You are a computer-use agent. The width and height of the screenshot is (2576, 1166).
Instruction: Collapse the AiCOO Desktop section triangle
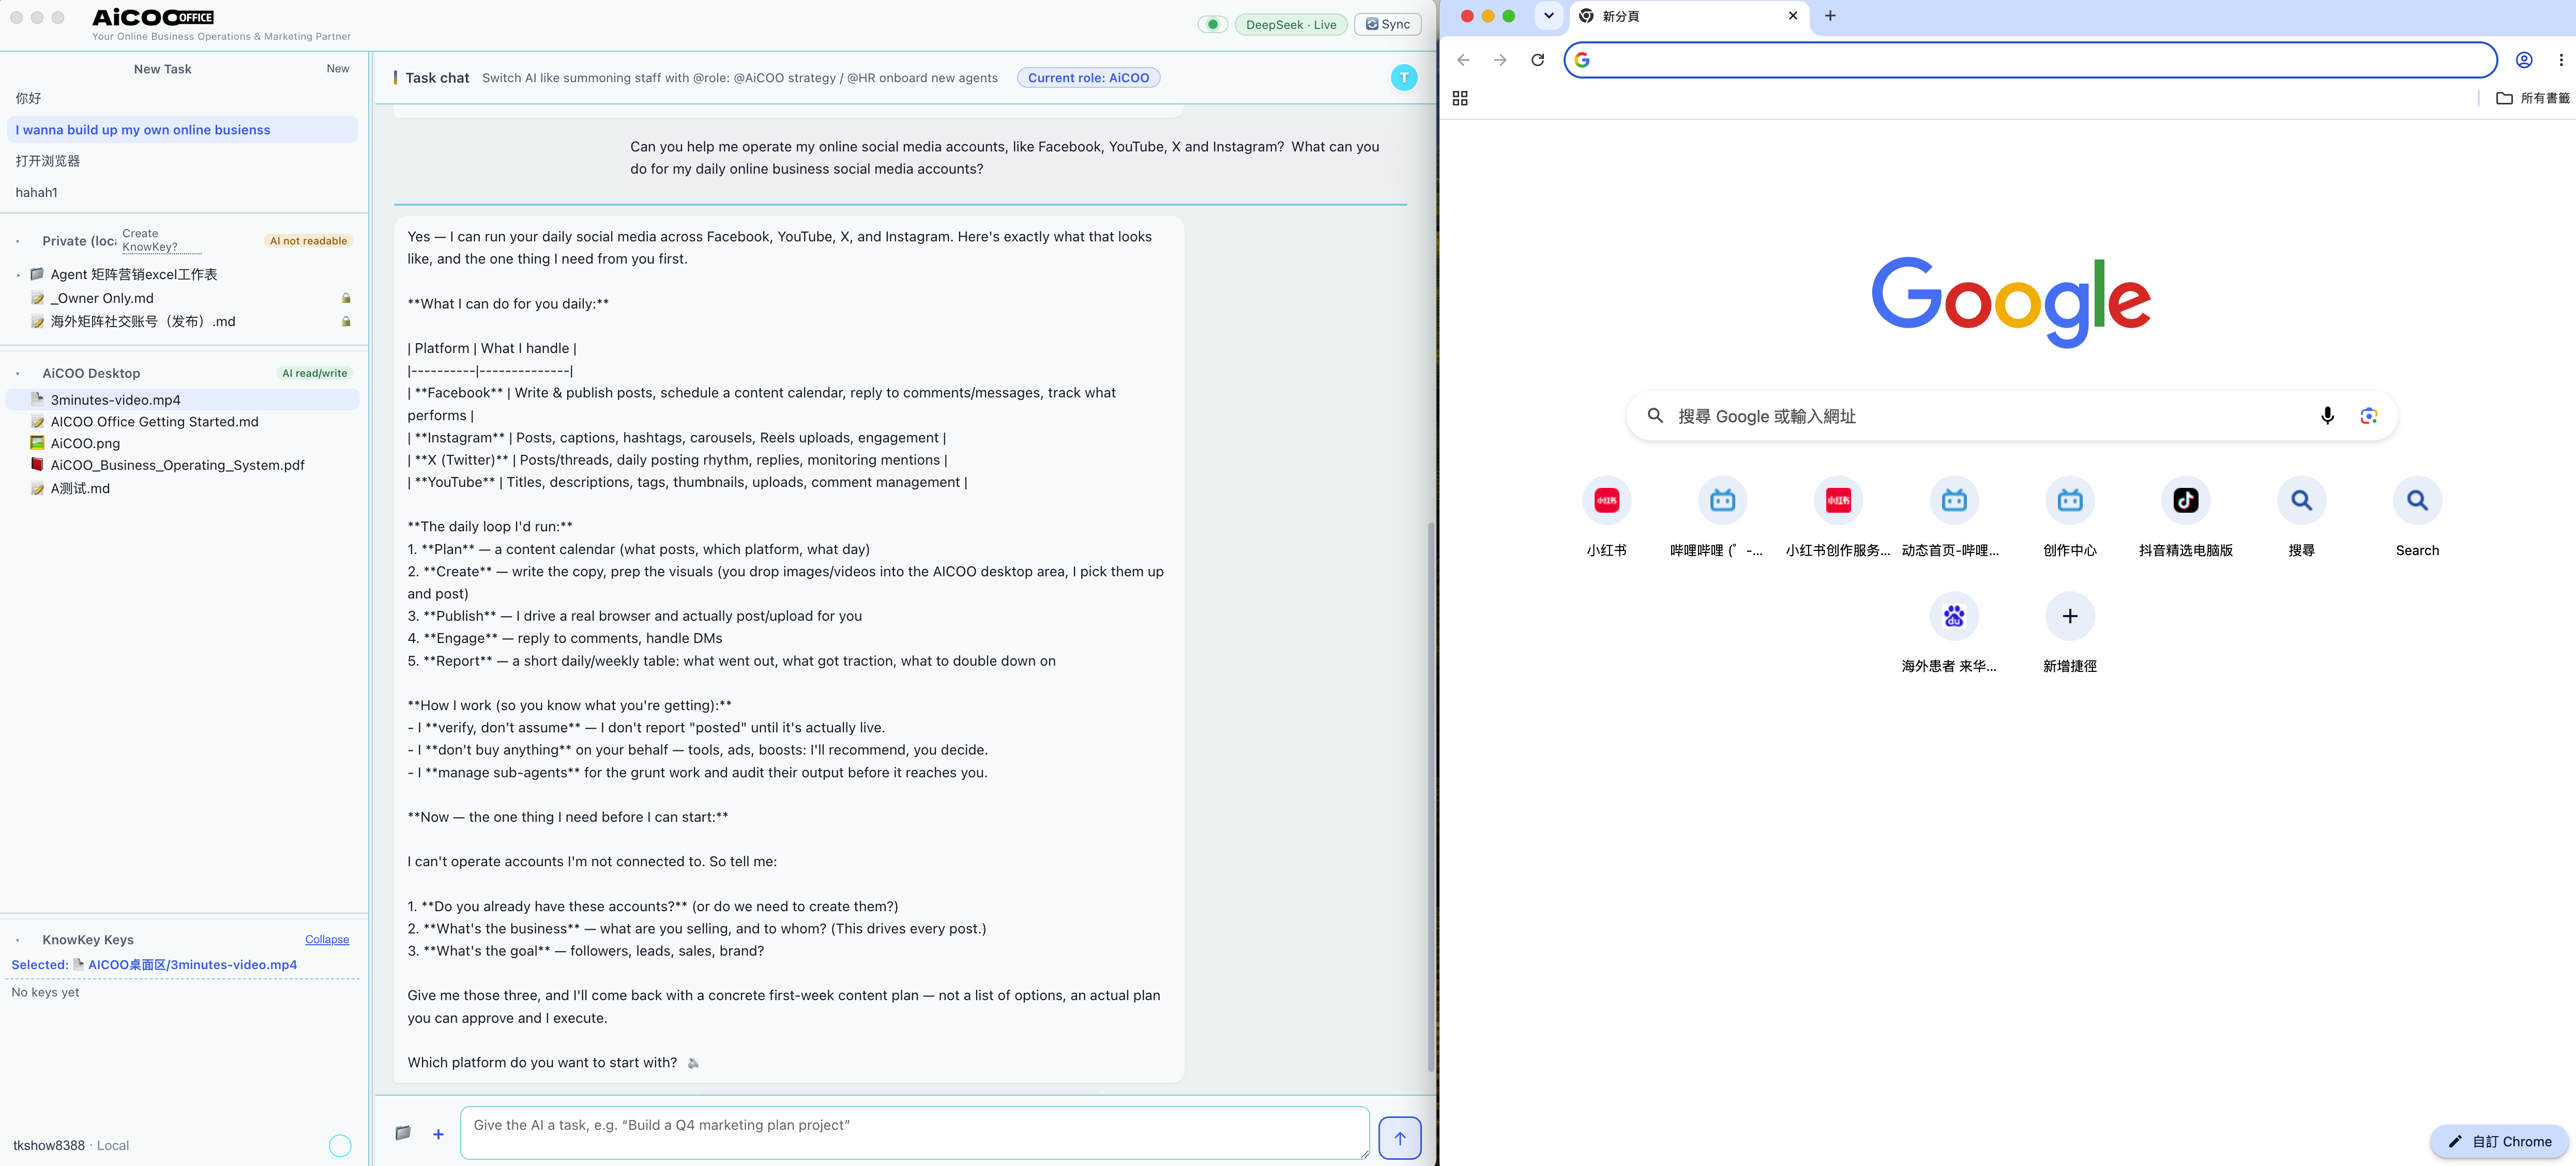click(x=18, y=373)
